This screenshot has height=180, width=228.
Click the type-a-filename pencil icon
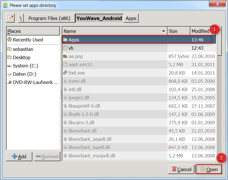pos(10,18)
